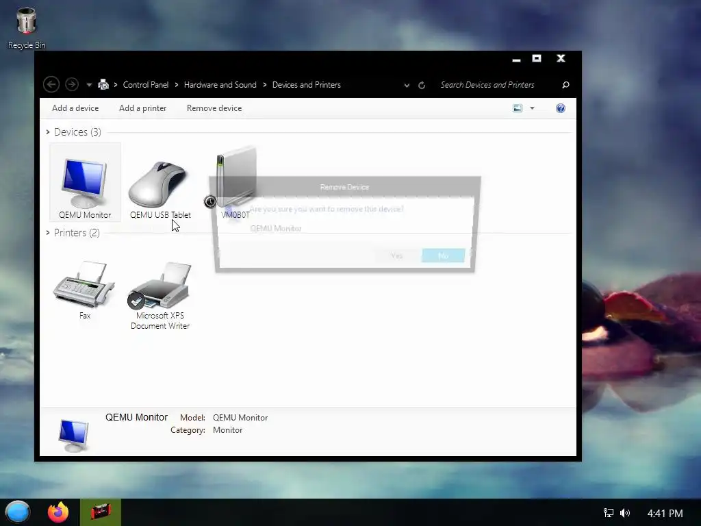Click the Devices and Printers breadcrumb

pos(306,85)
